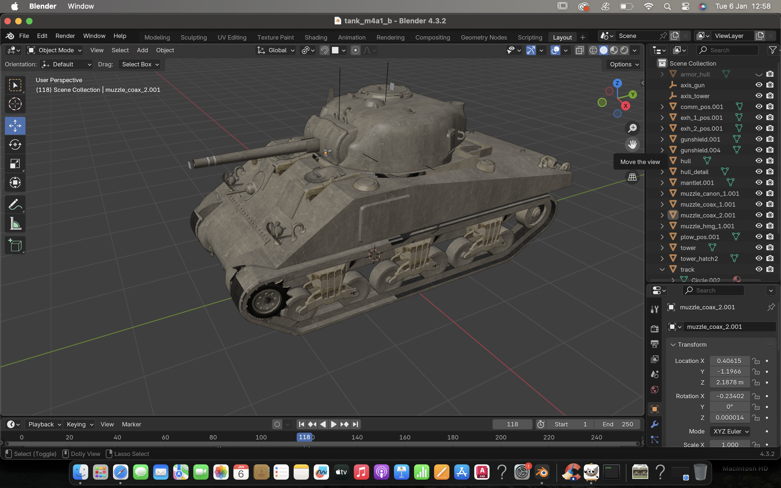This screenshot has width=781, height=488.
Task: Select muzzle_hmg_1.001 in the outliner
Action: coord(707,226)
